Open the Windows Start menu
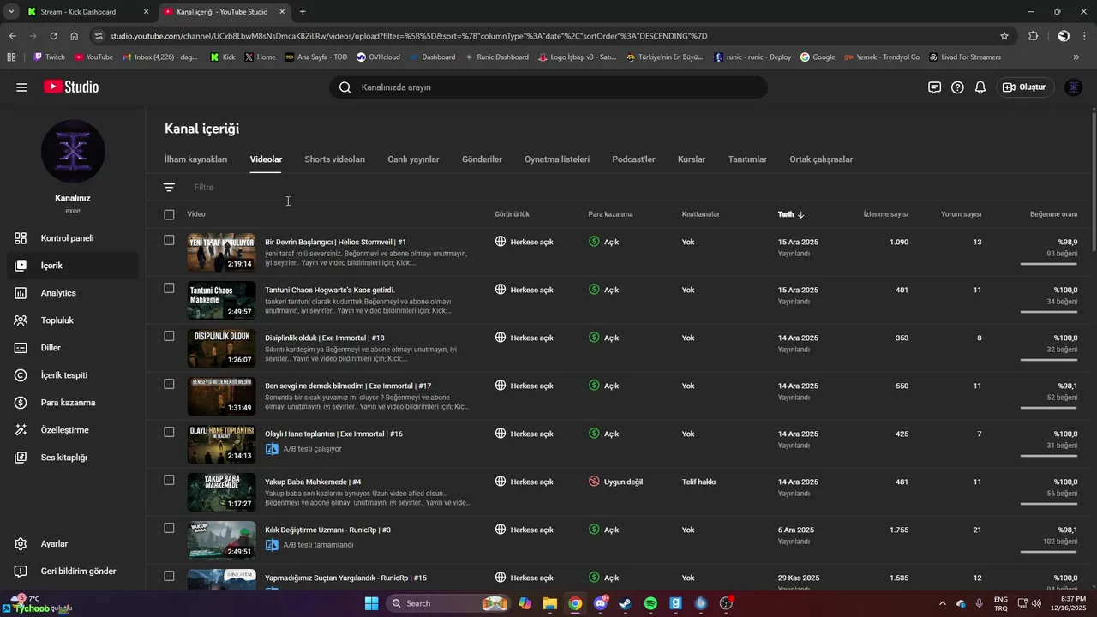The image size is (1097, 617). [371, 603]
